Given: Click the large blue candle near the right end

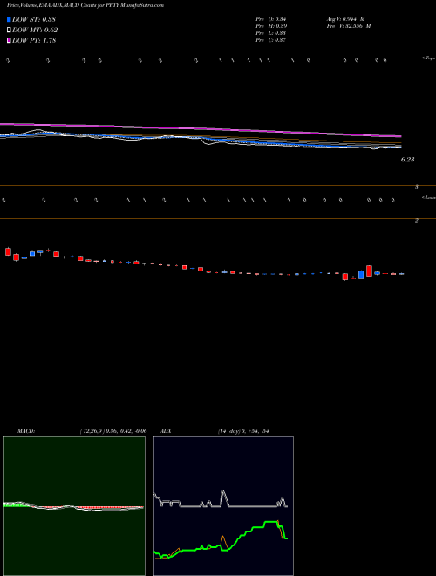Looking at the screenshot, I should [361, 274].
